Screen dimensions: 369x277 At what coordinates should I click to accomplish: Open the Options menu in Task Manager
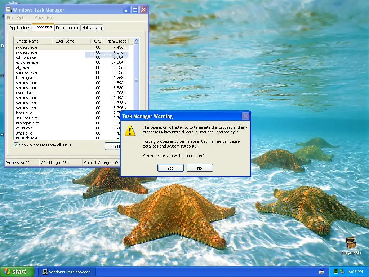[x=23, y=18]
